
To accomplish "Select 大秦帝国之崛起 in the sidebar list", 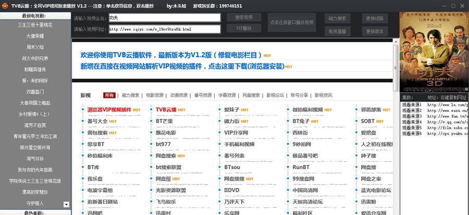I will click(x=35, y=103).
